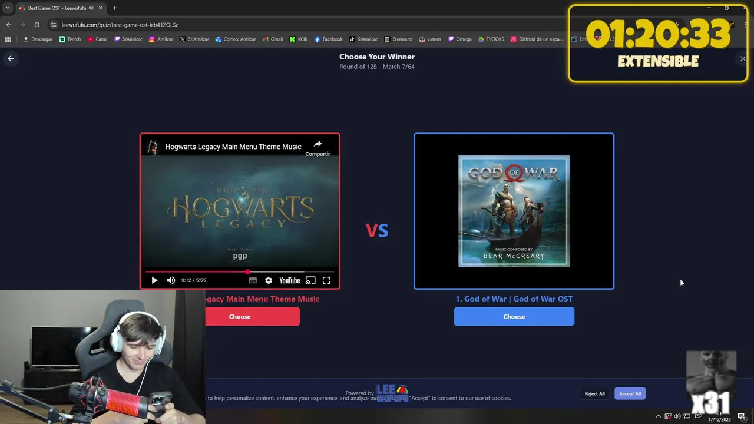The width and height of the screenshot is (754, 424).
Task: Switch video player to fullscreen
Action: (x=326, y=280)
